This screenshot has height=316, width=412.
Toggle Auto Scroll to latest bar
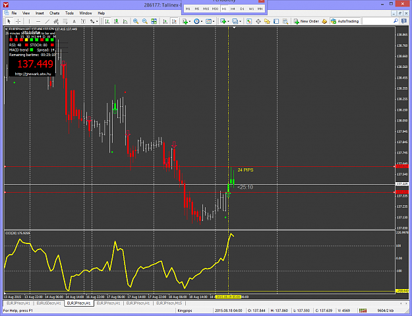(x=165, y=21)
